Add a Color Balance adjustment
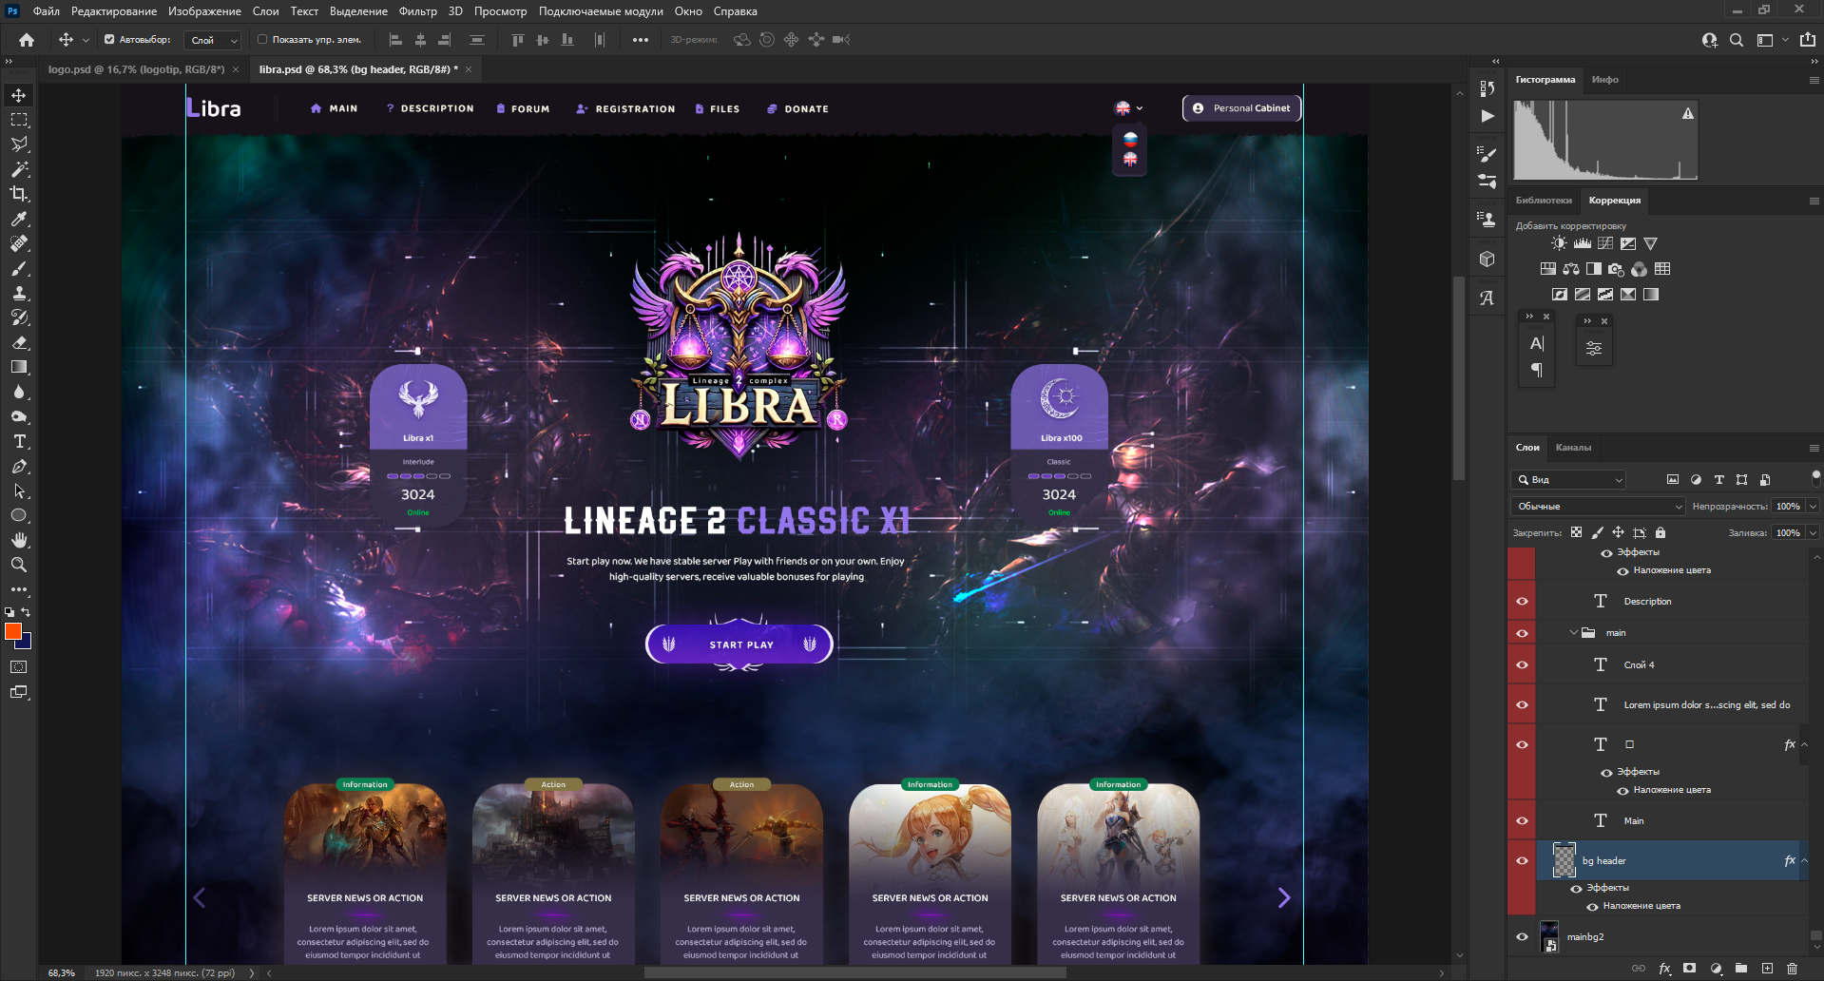The image size is (1824, 981). (x=1571, y=269)
